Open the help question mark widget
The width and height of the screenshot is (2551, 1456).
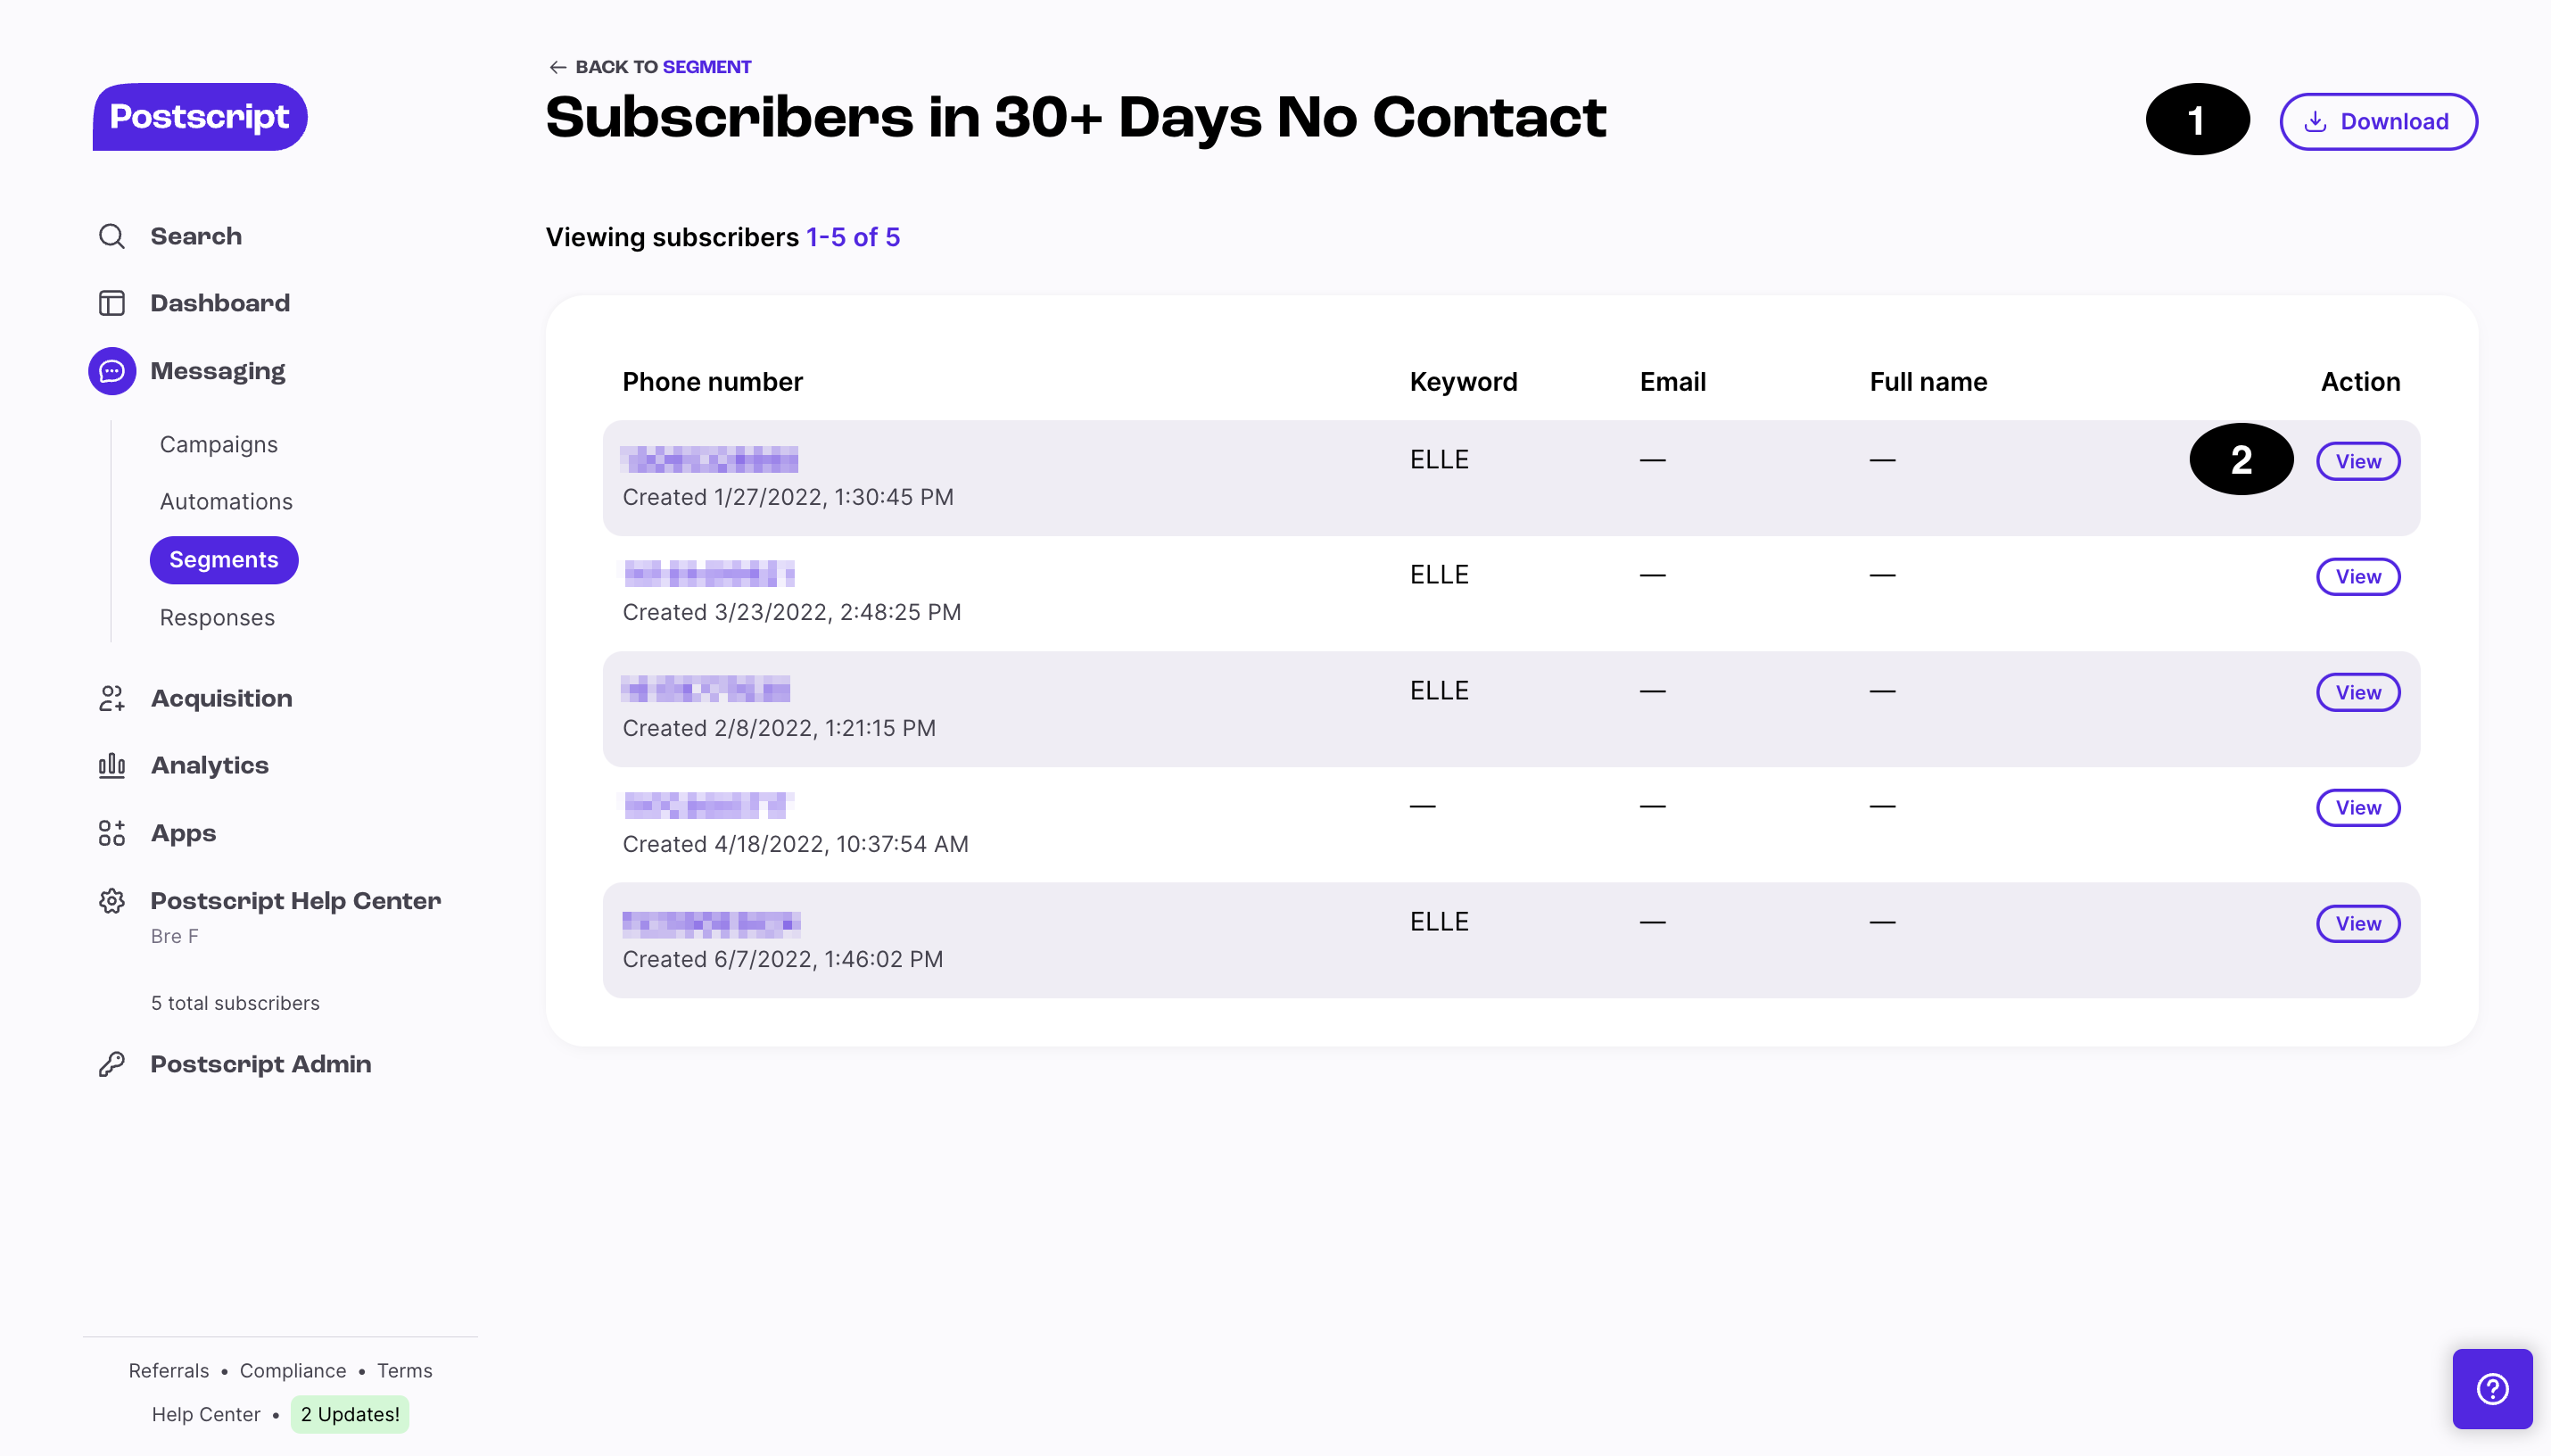(x=2492, y=1389)
